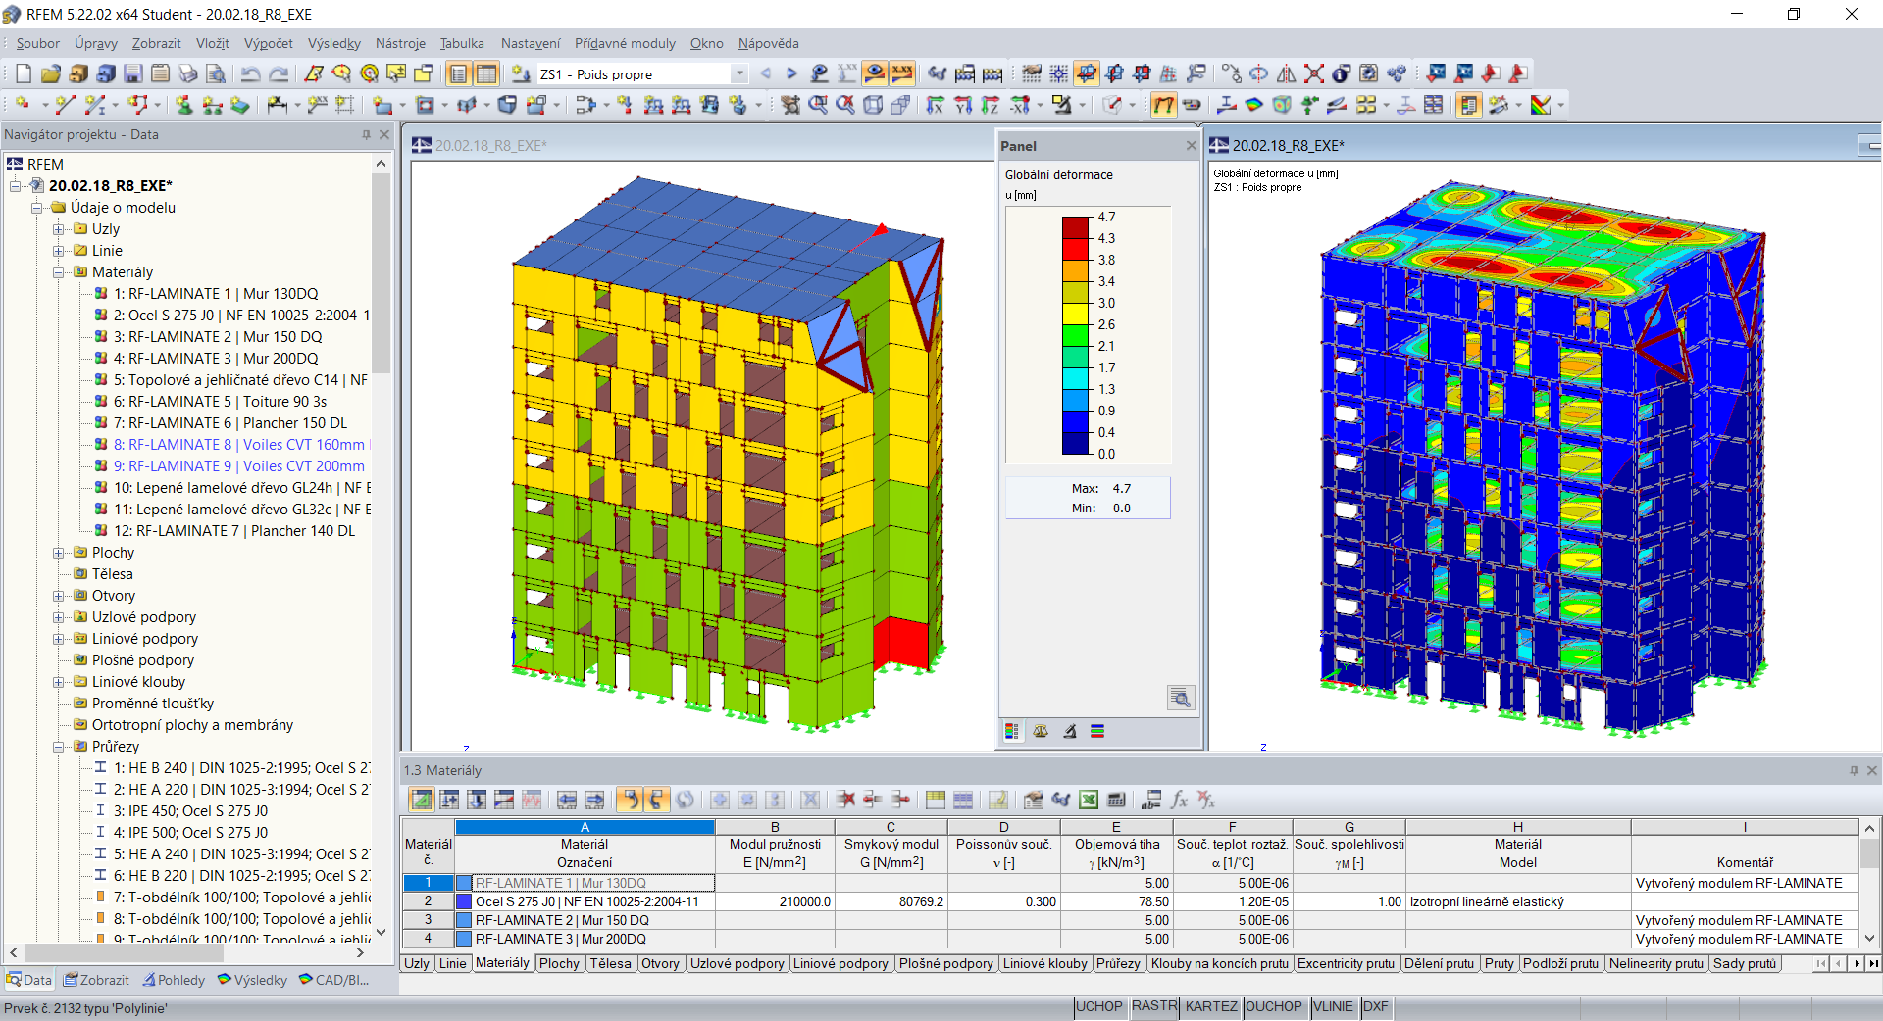
Task: Toggle the OUCHOP status button
Action: 1273,1006
